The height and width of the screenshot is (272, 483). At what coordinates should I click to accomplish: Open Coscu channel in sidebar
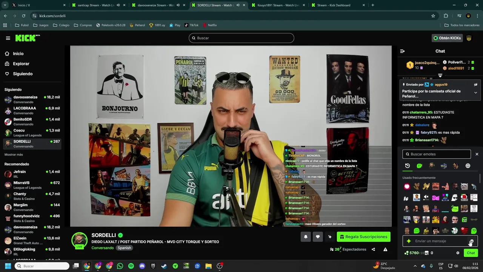[32, 133]
